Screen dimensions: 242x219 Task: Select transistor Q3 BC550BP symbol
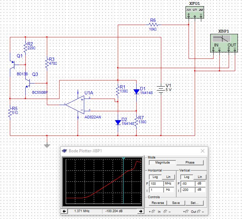28,83
